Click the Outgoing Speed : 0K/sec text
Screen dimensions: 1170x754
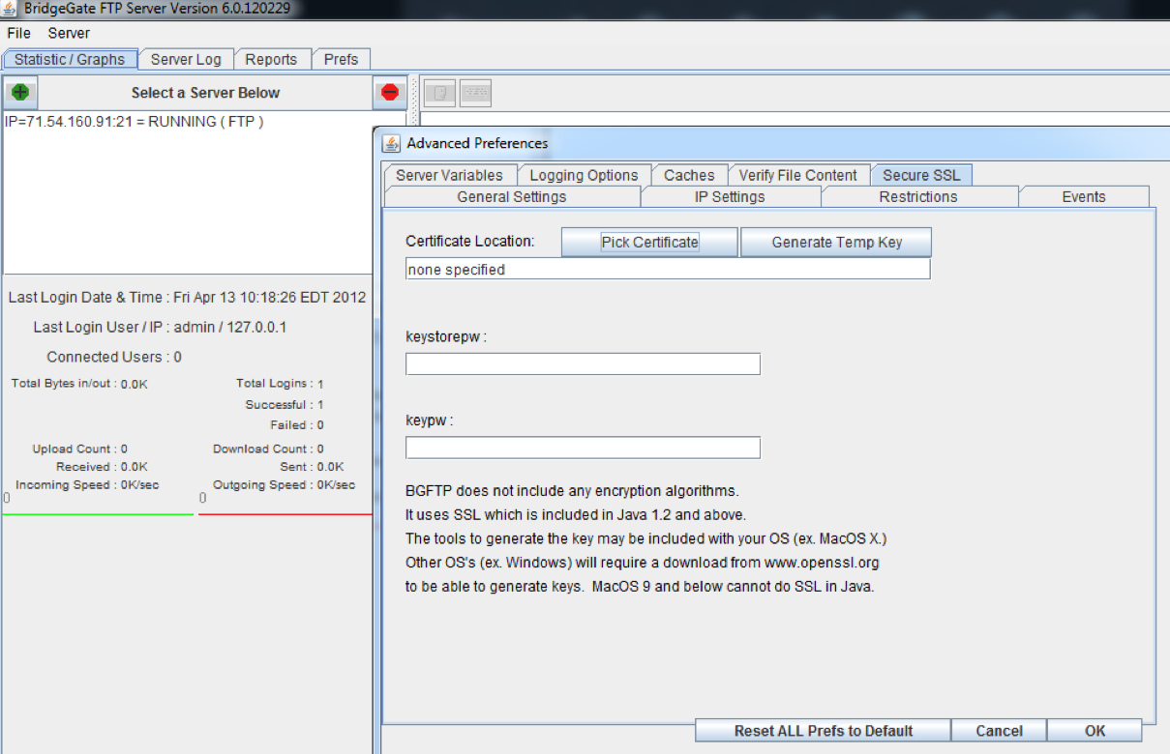click(x=284, y=485)
